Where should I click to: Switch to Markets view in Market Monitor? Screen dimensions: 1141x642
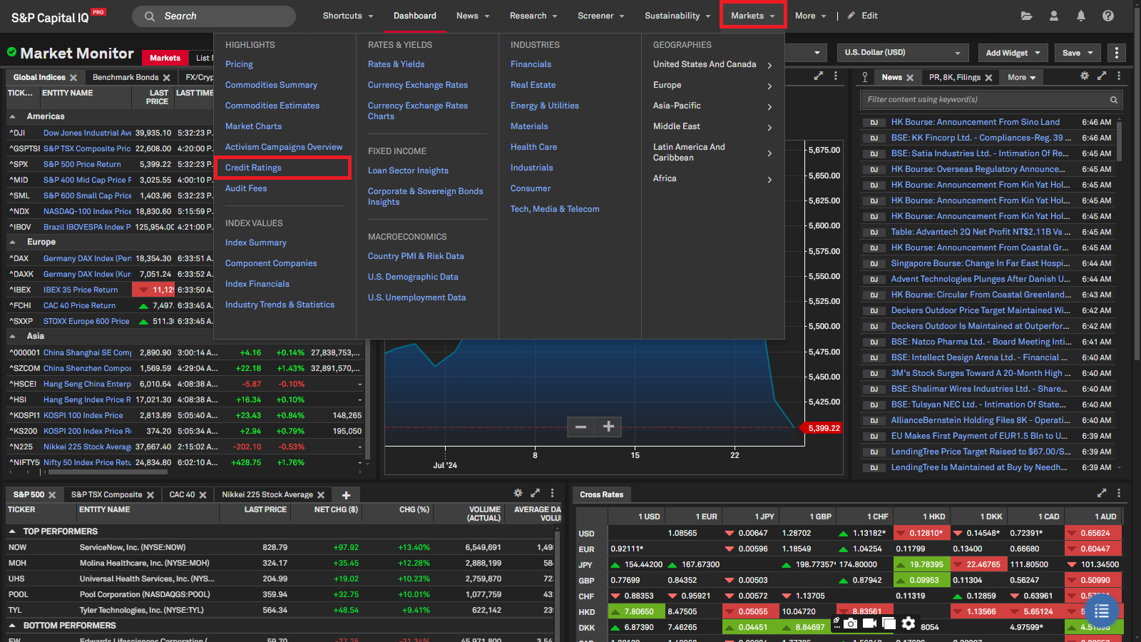[165, 58]
